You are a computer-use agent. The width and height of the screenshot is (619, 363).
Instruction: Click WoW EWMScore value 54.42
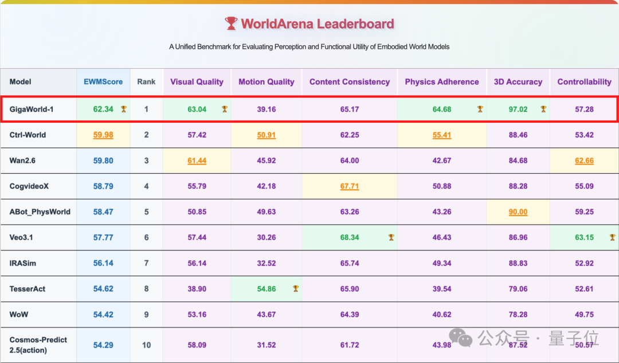(x=103, y=314)
